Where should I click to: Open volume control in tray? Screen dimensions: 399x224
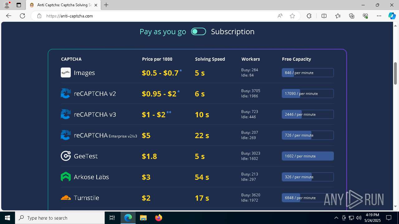pos(359,218)
